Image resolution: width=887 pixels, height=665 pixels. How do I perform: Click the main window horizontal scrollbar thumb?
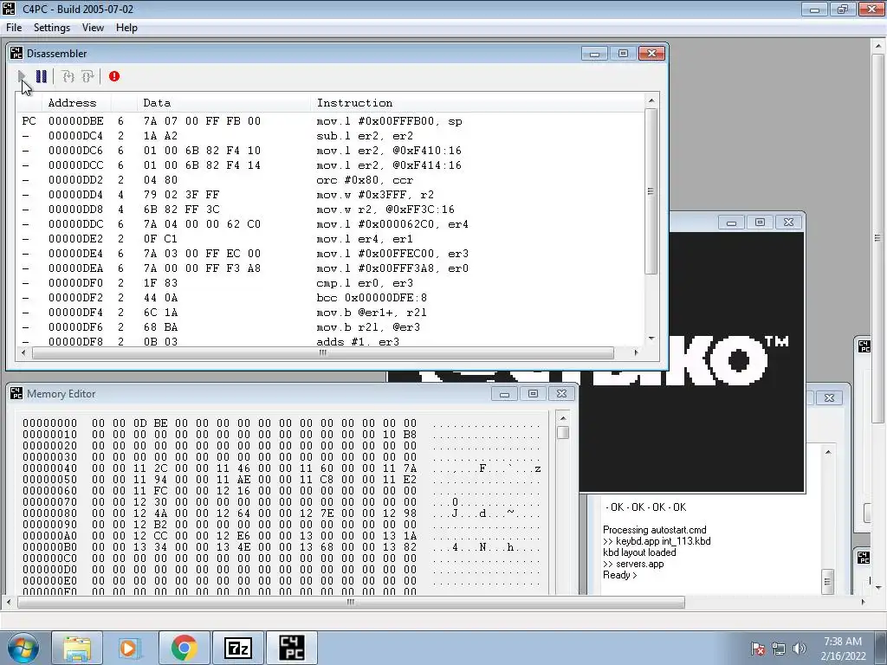pyautogui.click(x=351, y=603)
